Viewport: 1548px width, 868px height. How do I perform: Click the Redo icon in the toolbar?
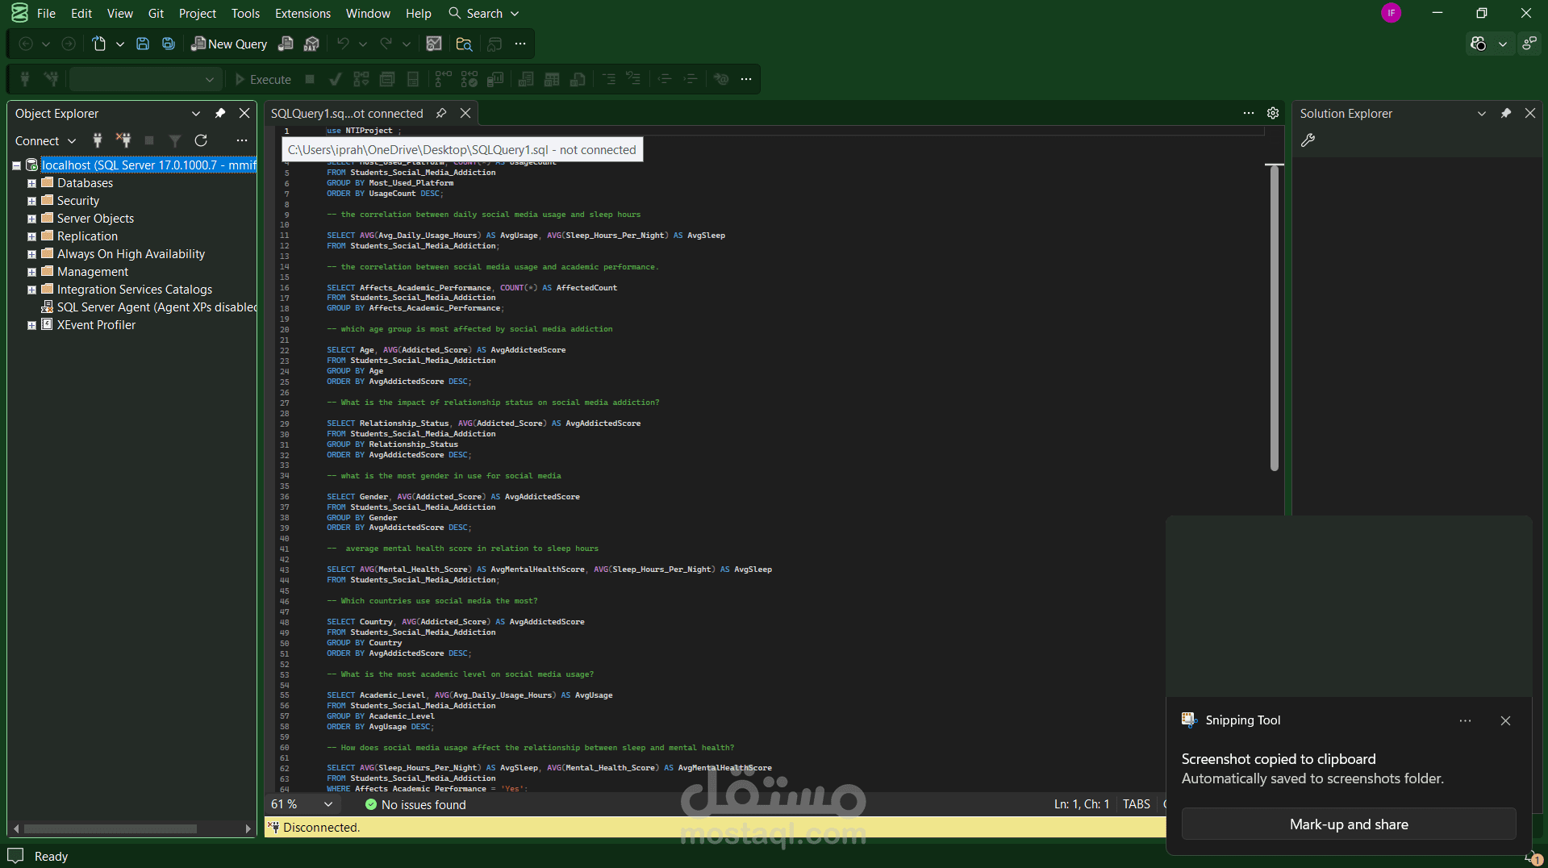pos(386,44)
